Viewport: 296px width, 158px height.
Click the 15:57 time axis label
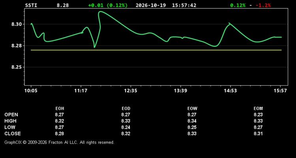[280, 91]
